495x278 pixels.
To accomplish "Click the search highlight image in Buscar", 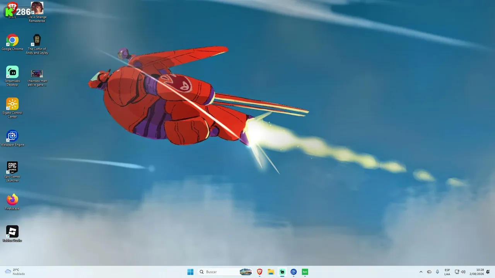I will click(246, 272).
